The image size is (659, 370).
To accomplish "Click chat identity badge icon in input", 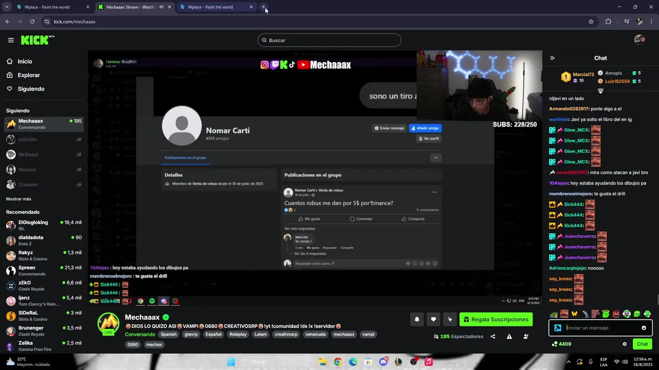I will [x=558, y=328].
